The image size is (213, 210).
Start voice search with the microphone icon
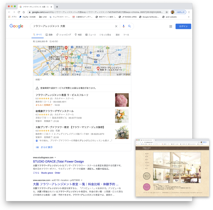(123, 26)
